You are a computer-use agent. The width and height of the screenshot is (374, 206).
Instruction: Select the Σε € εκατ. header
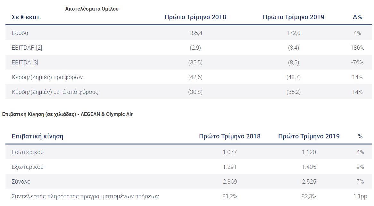point(27,17)
